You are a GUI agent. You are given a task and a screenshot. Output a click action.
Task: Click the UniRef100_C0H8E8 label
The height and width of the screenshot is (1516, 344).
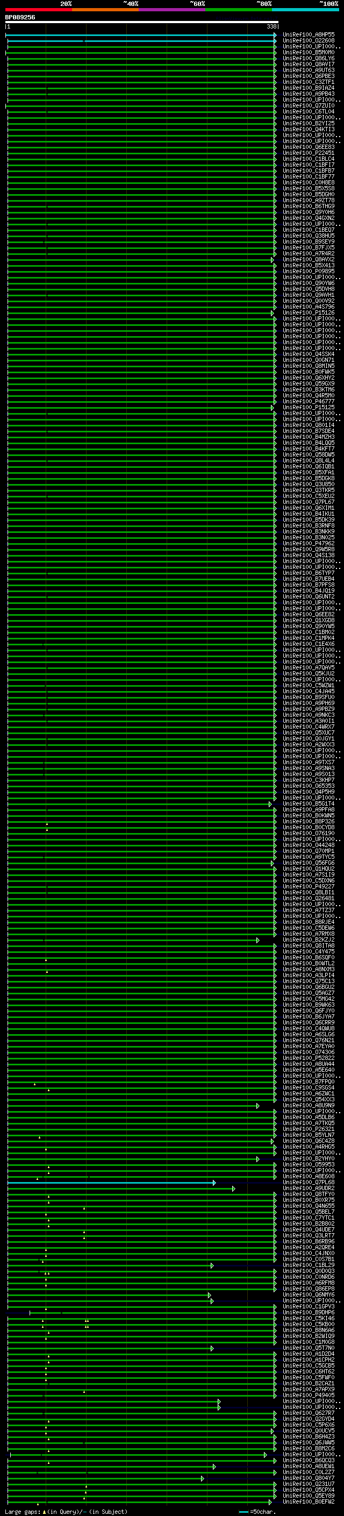tap(309, 182)
